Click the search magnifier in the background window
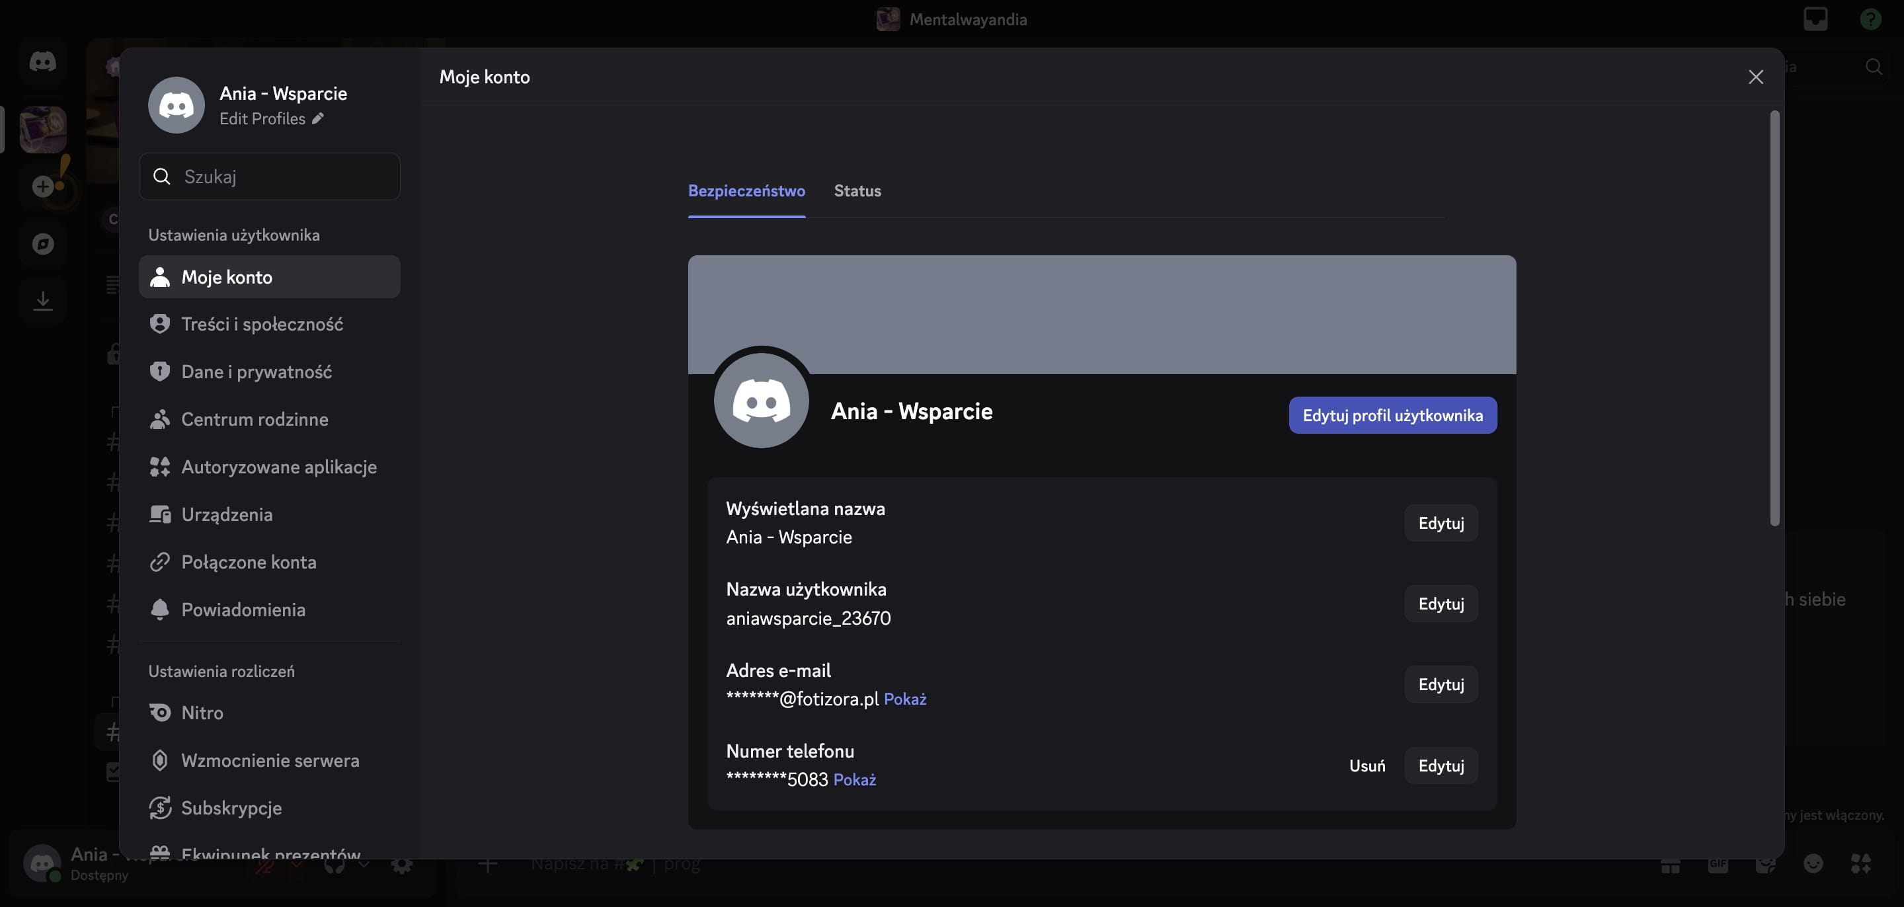This screenshot has height=907, width=1904. (1873, 67)
